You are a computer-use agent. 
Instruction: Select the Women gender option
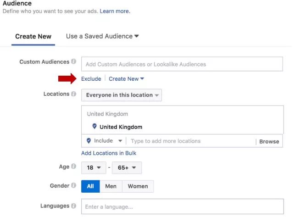138,186
